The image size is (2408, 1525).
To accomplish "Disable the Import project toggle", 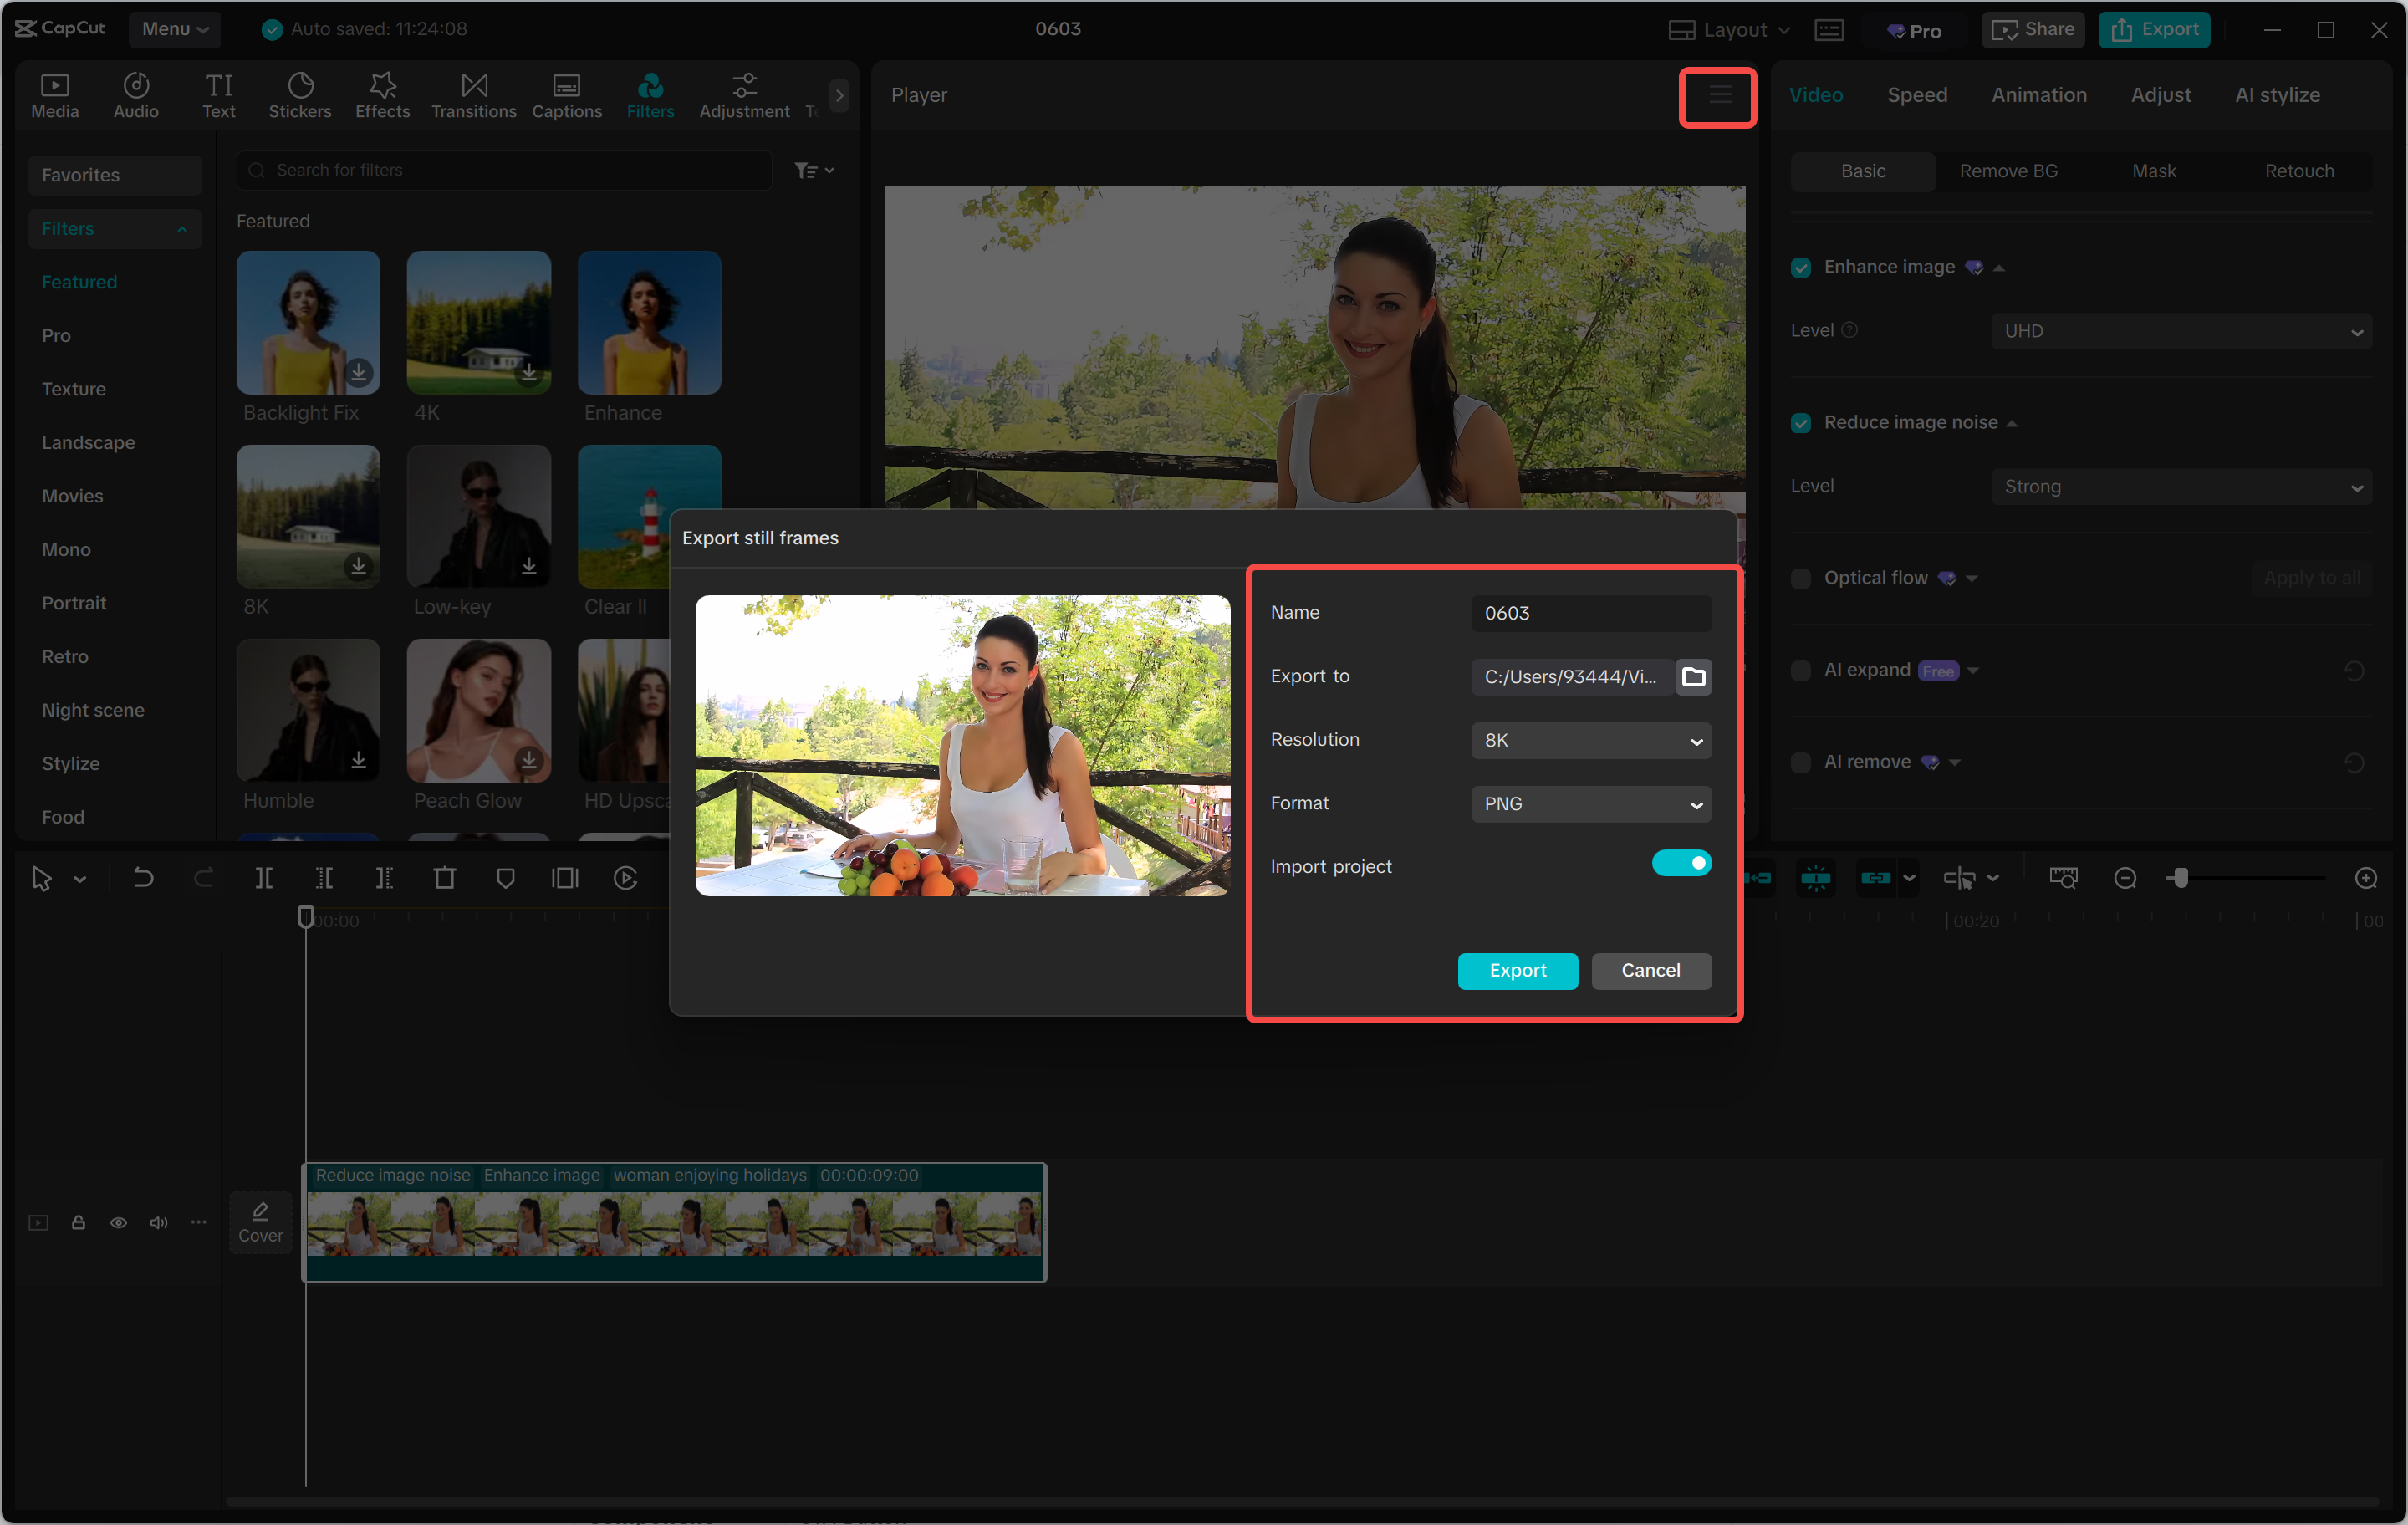I will (x=1682, y=862).
